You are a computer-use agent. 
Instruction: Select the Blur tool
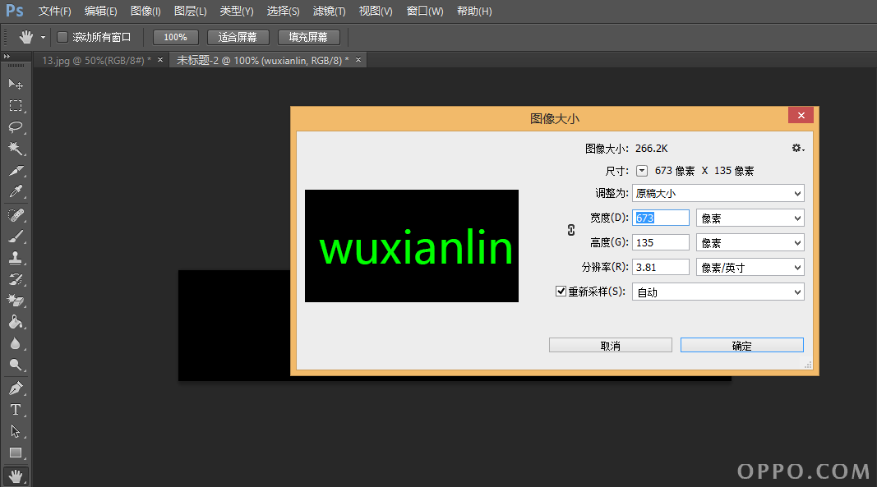pos(16,344)
